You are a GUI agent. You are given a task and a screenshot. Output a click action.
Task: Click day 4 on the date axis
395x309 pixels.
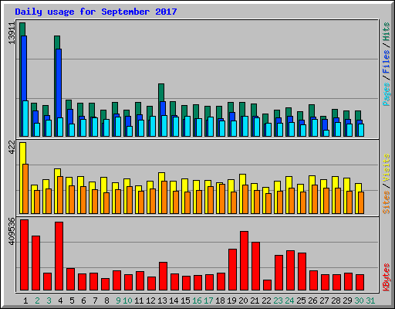(x=60, y=301)
